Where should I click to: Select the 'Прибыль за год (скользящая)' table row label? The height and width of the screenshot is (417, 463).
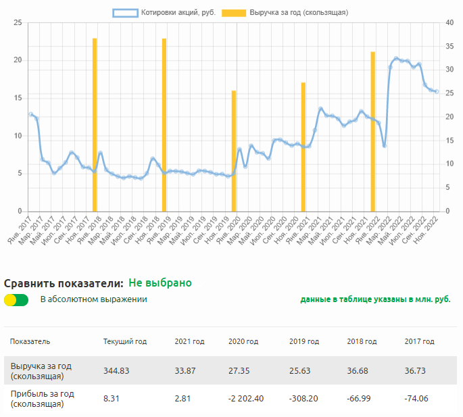pyautogui.click(x=41, y=398)
